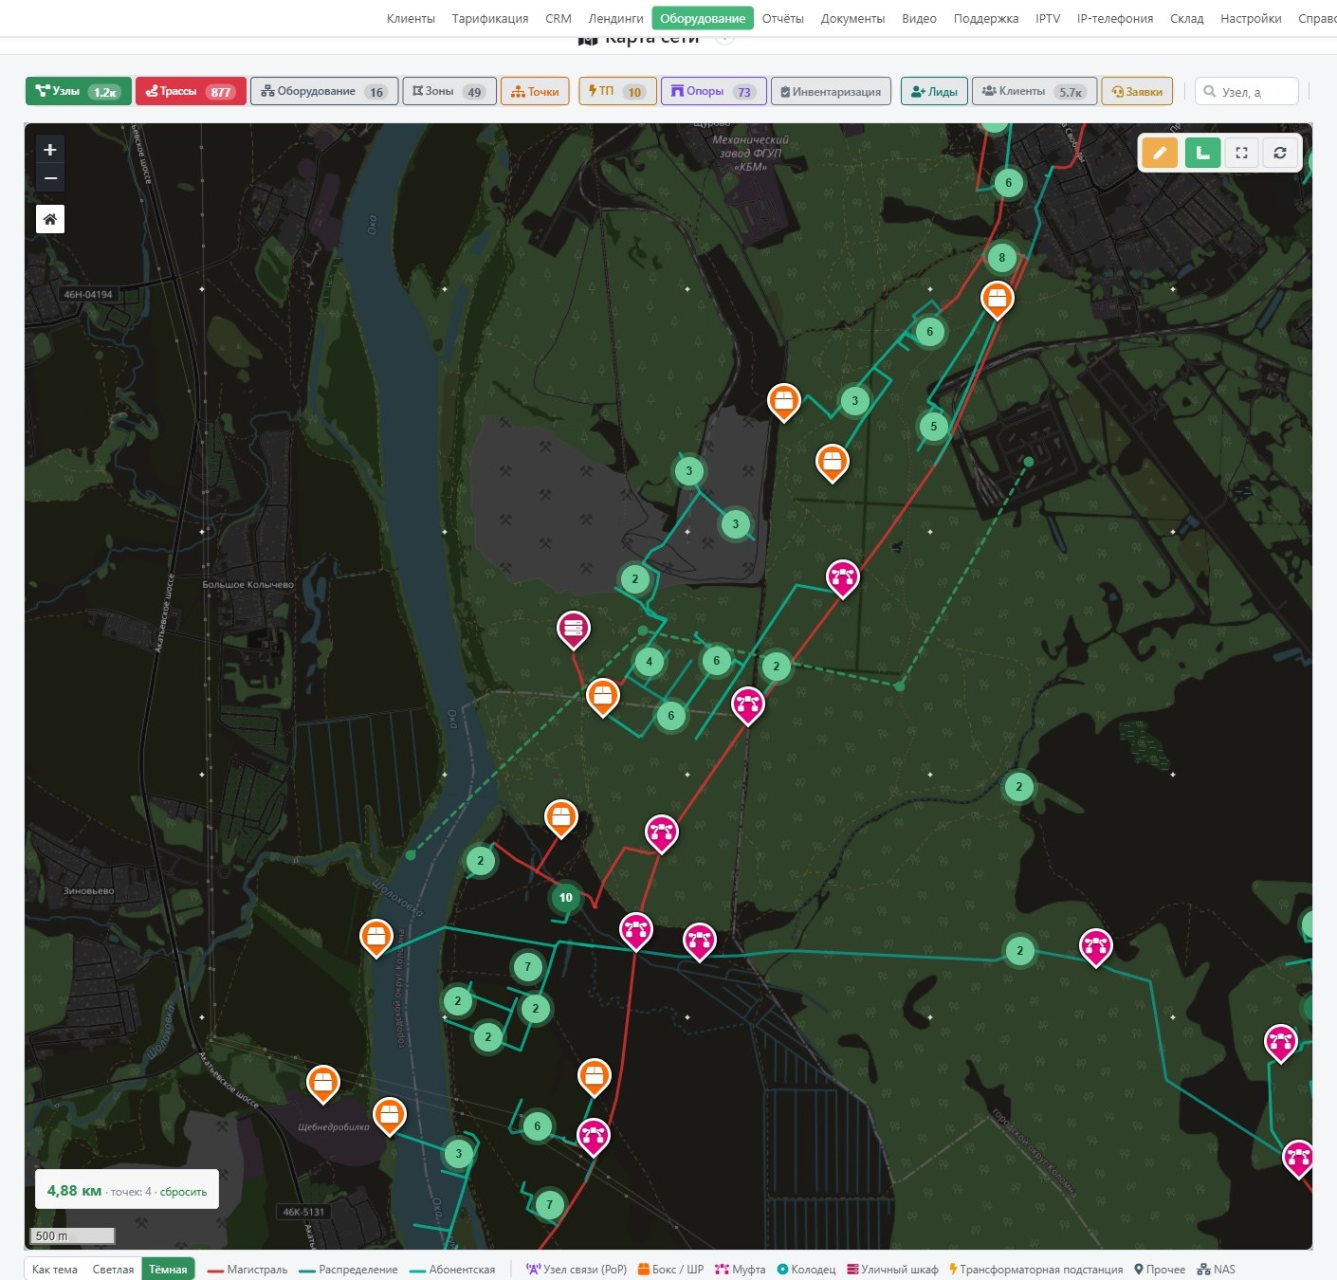Viewport: 1337px width, 1280px height.
Task: Switch the map to fullscreen view
Action: pos(1241,153)
